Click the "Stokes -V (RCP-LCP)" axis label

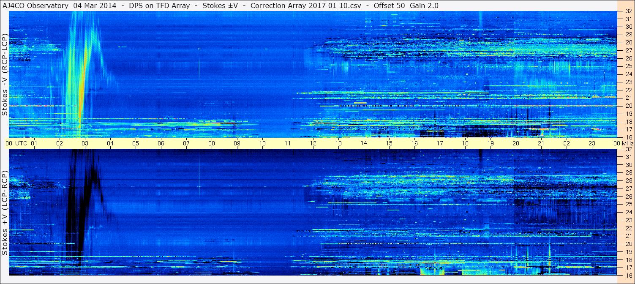coord(5,74)
